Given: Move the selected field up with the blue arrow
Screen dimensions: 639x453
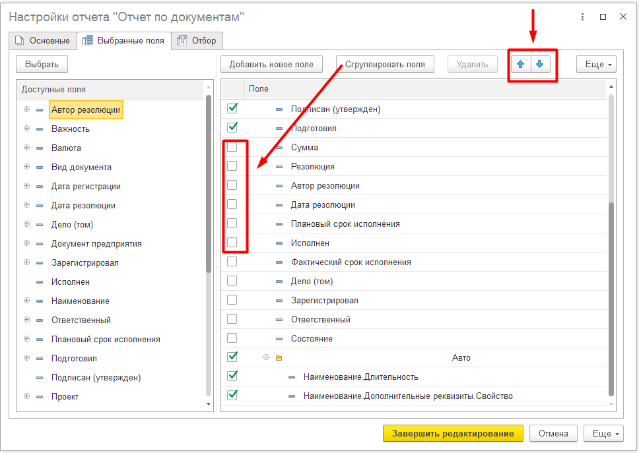Looking at the screenshot, I should click(521, 65).
